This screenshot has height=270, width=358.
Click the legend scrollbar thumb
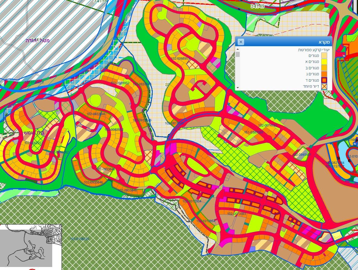[x=238, y=55]
